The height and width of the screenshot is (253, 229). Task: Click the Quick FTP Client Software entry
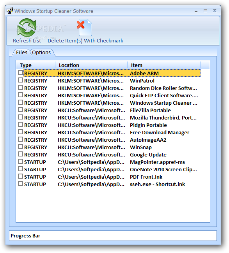(164, 96)
